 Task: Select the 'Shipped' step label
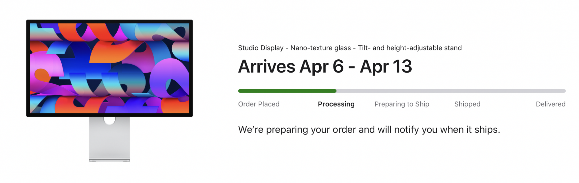point(467,104)
